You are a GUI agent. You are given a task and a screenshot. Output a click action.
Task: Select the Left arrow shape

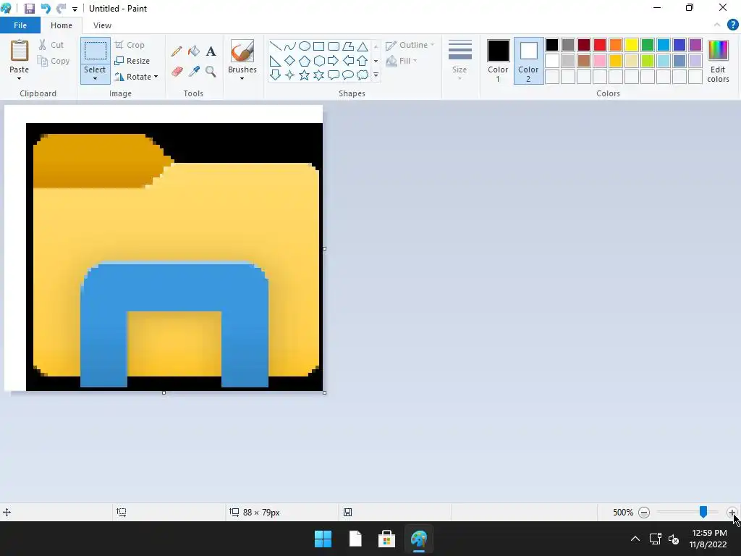point(348,61)
